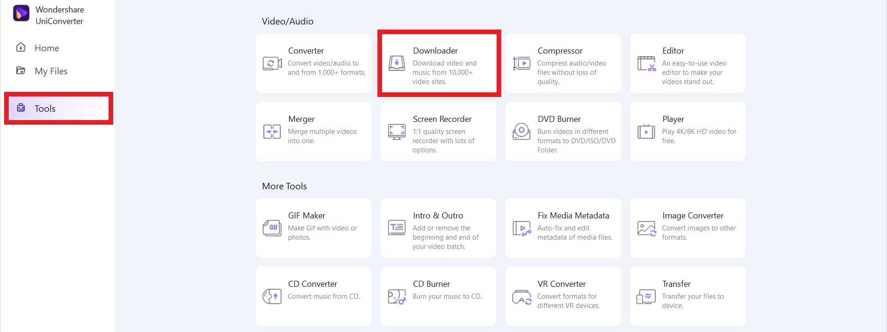
Task: Click 'Merge multiple videos into one.' text
Action: click(x=322, y=136)
